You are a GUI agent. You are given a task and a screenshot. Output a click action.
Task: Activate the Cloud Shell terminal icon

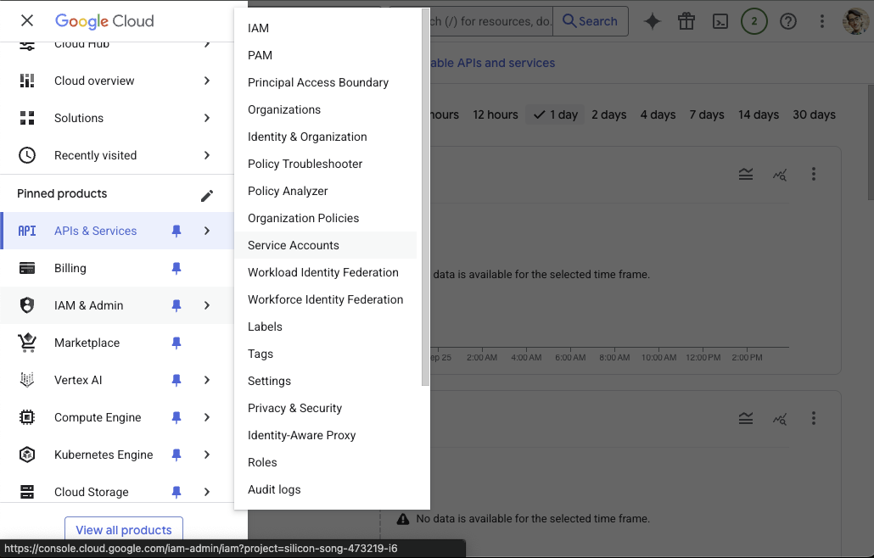tap(720, 21)
